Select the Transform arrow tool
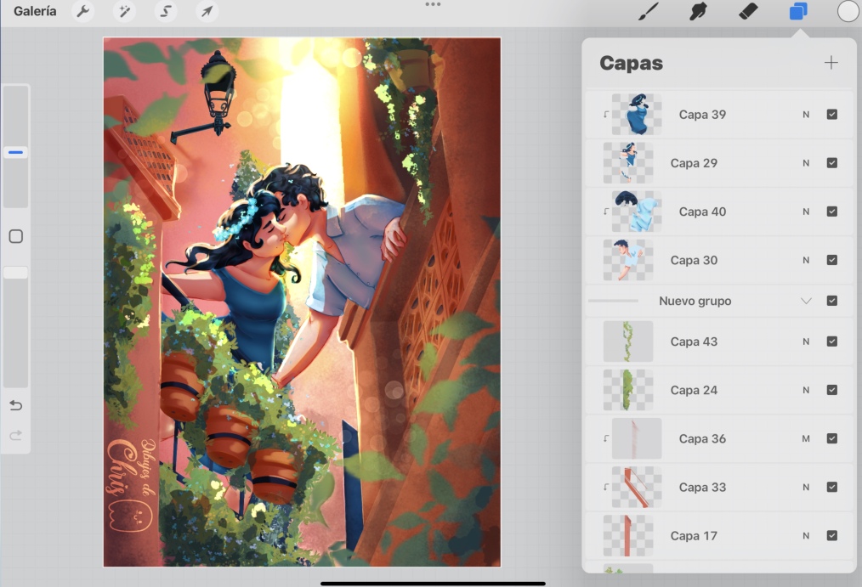 [x=207, y=12]
